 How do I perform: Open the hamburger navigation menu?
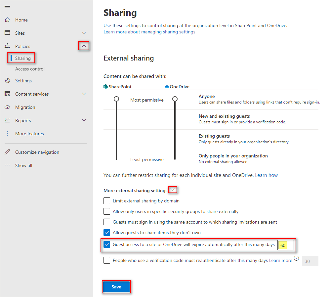7,7
